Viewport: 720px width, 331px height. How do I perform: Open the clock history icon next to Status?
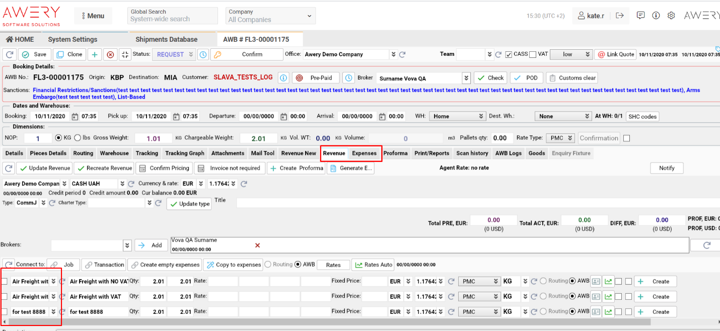click(x=203, y=54)
